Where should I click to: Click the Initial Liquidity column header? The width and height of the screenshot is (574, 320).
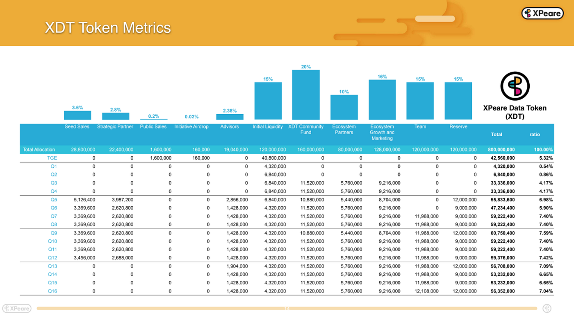pos(268,127)
